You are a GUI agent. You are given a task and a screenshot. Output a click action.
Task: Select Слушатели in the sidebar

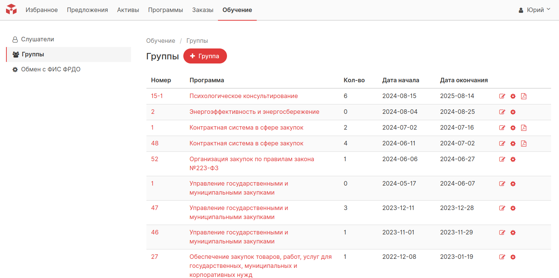[x=37, y=39]
